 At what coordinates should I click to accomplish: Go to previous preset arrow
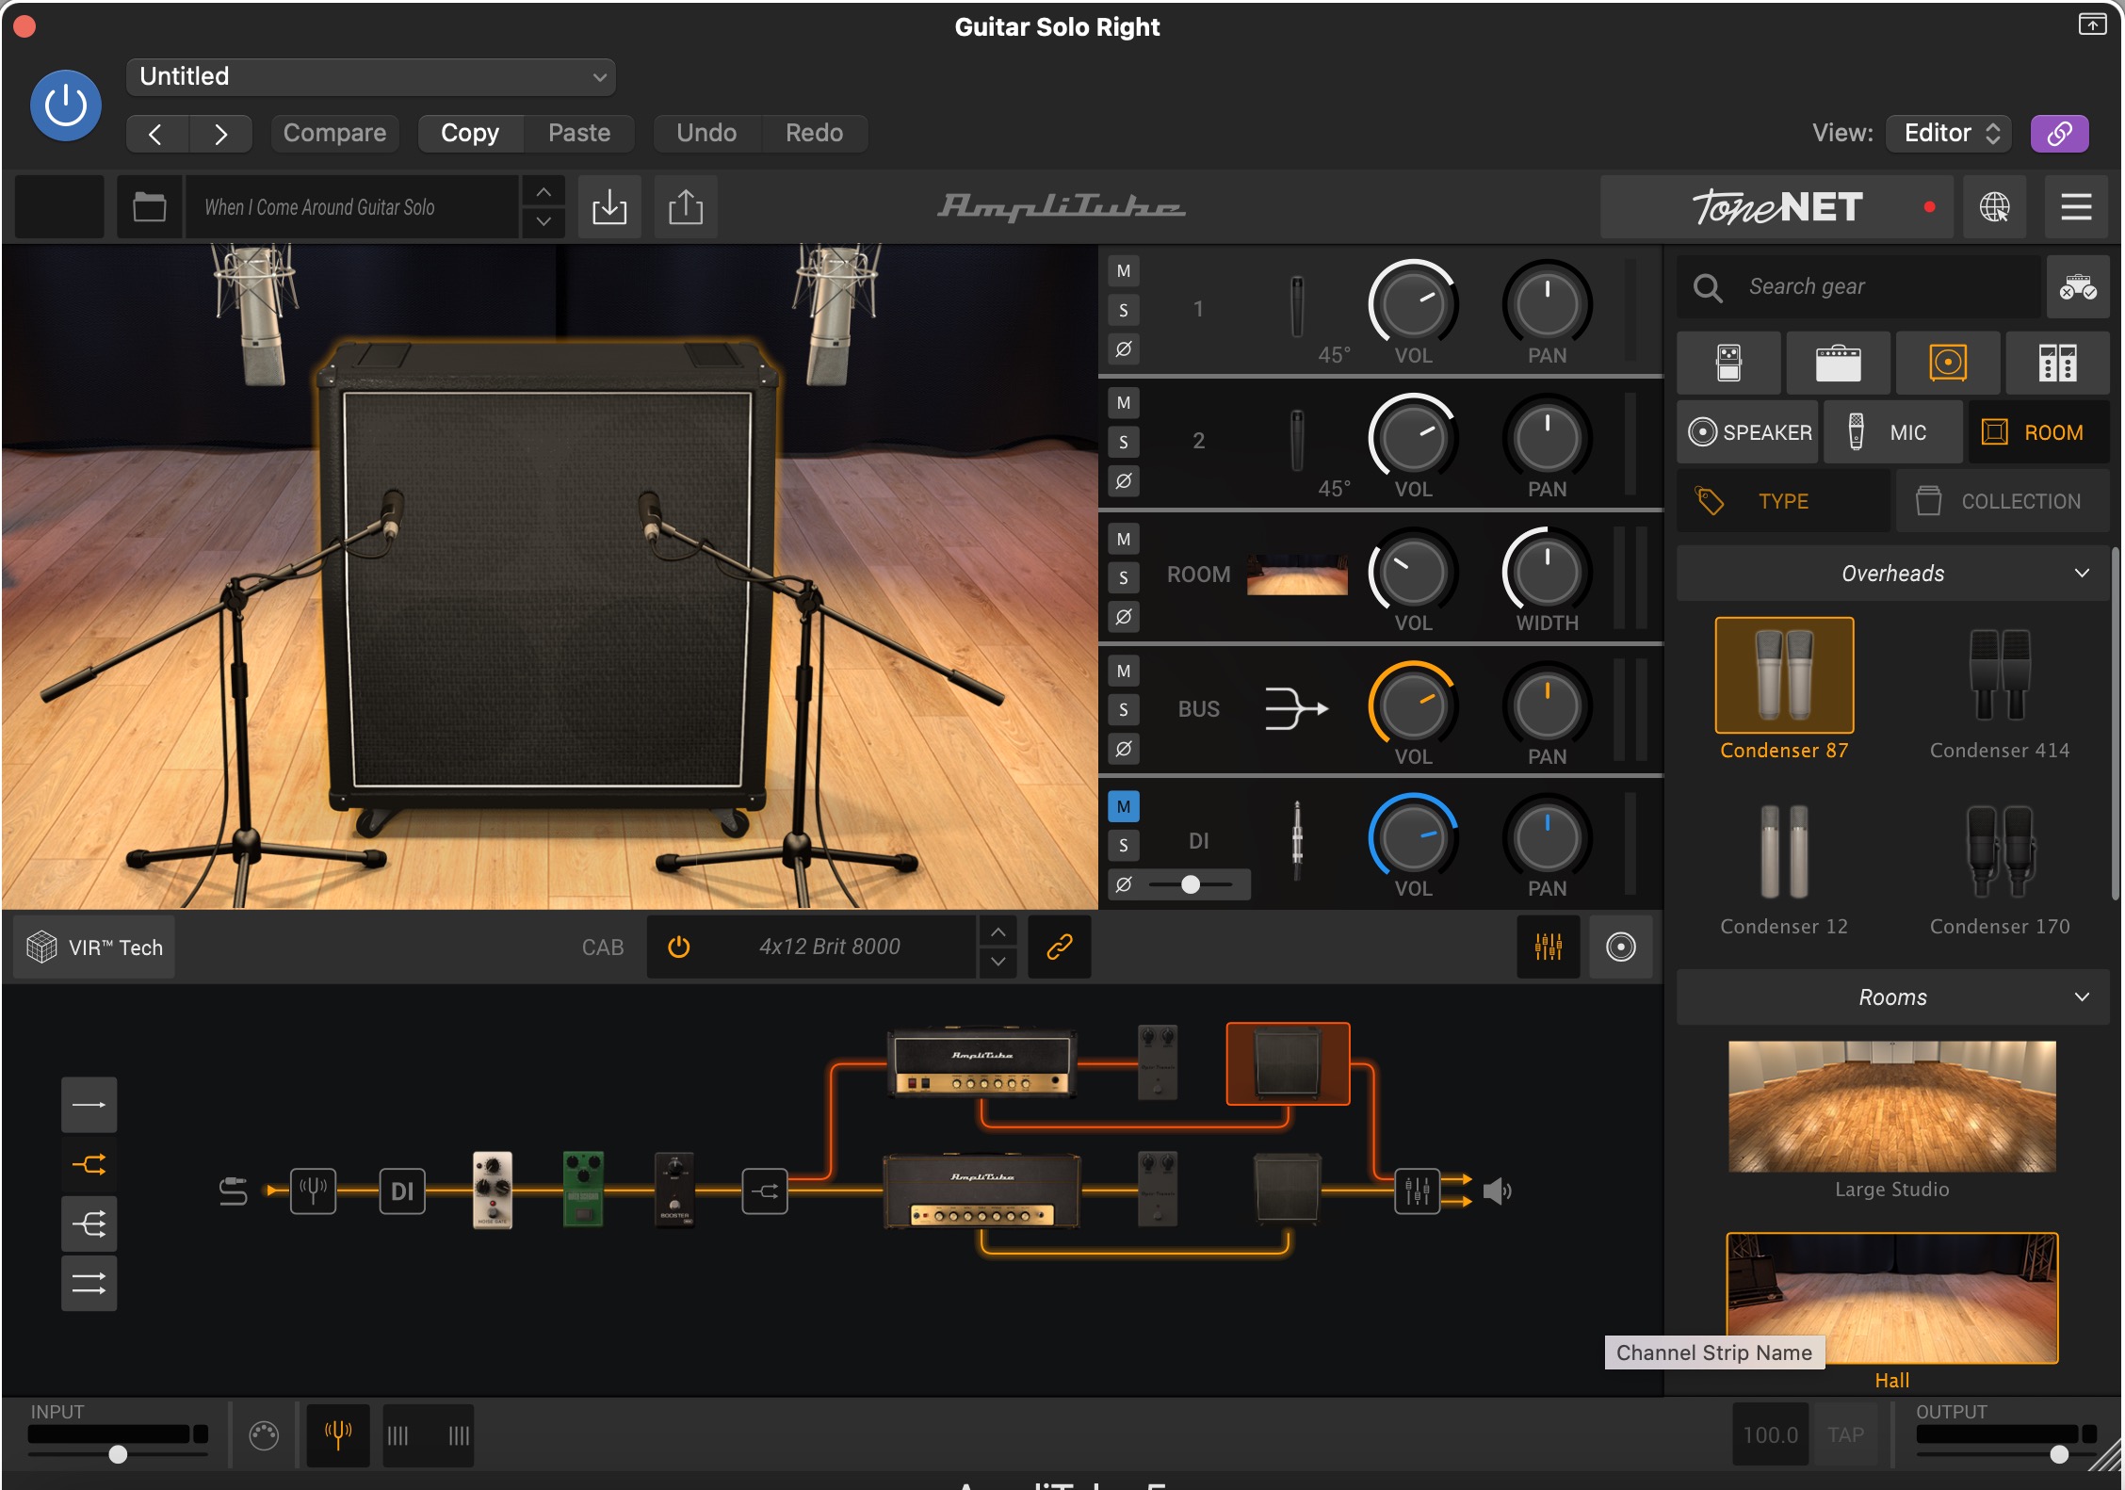point(156,134)
